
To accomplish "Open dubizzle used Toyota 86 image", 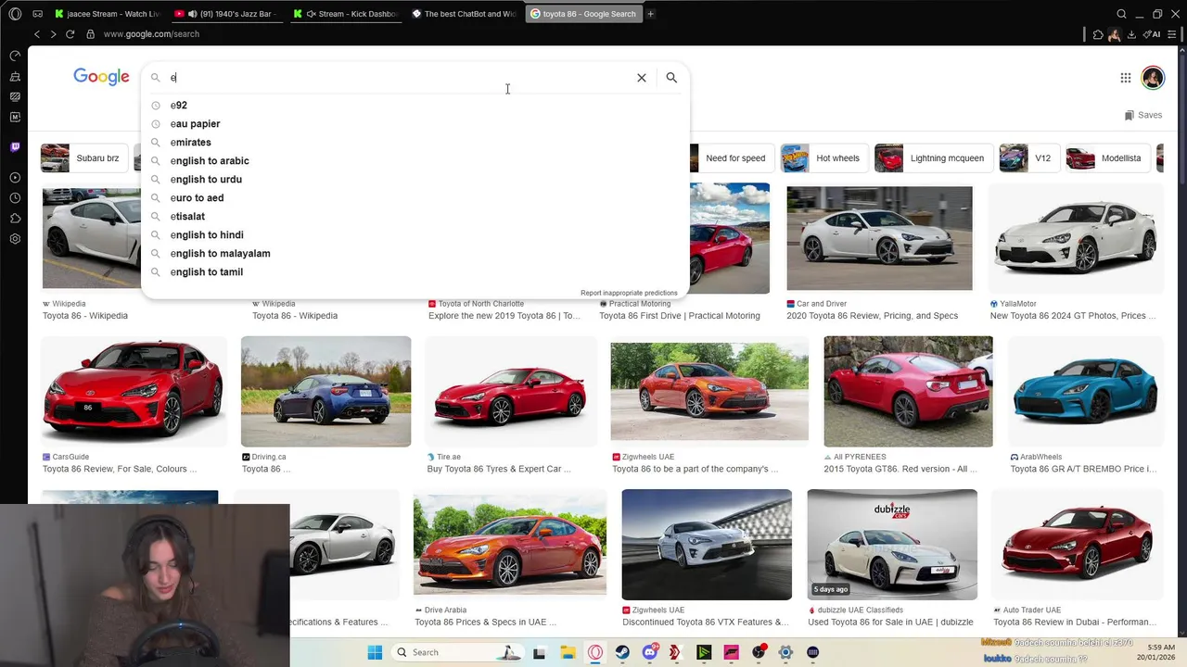I will coord(892,545).
